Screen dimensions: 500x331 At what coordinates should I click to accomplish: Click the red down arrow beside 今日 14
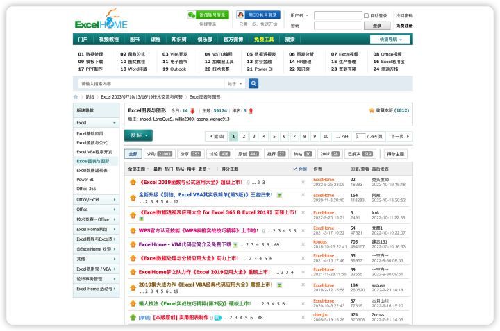[192, 111]
